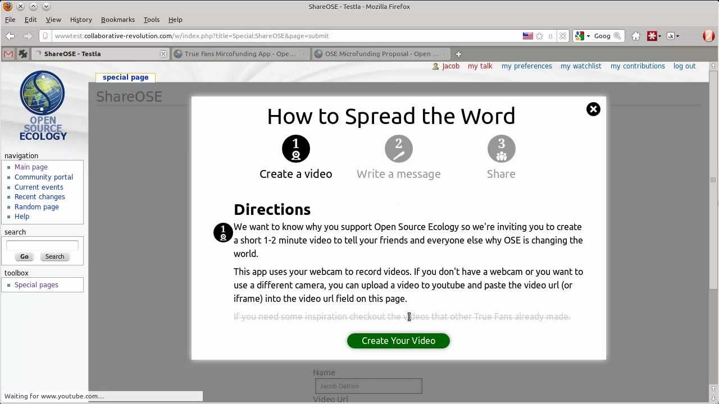Open a new tab with plus button
719x404 pixels.
(458, 54)
